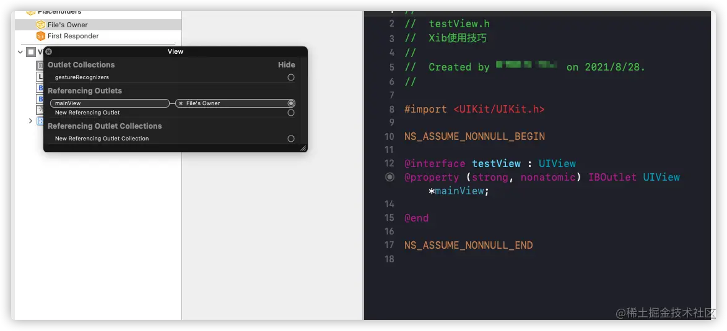Click the IBOutlet keyword in code
The height and width of the screenshot is (331, 727).
coord(612,178)
